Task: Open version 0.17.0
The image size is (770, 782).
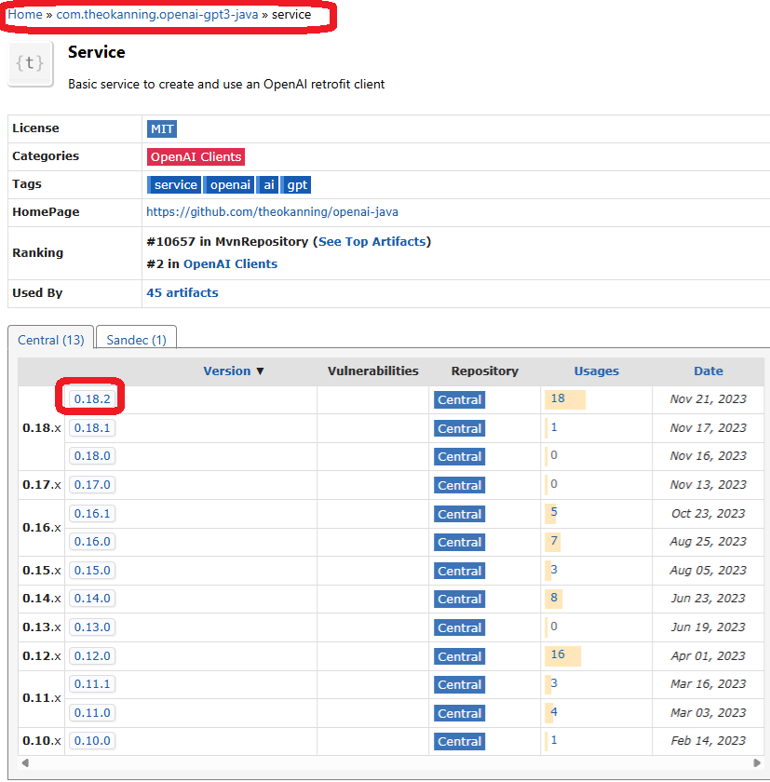Action: [x=92, y=485]
